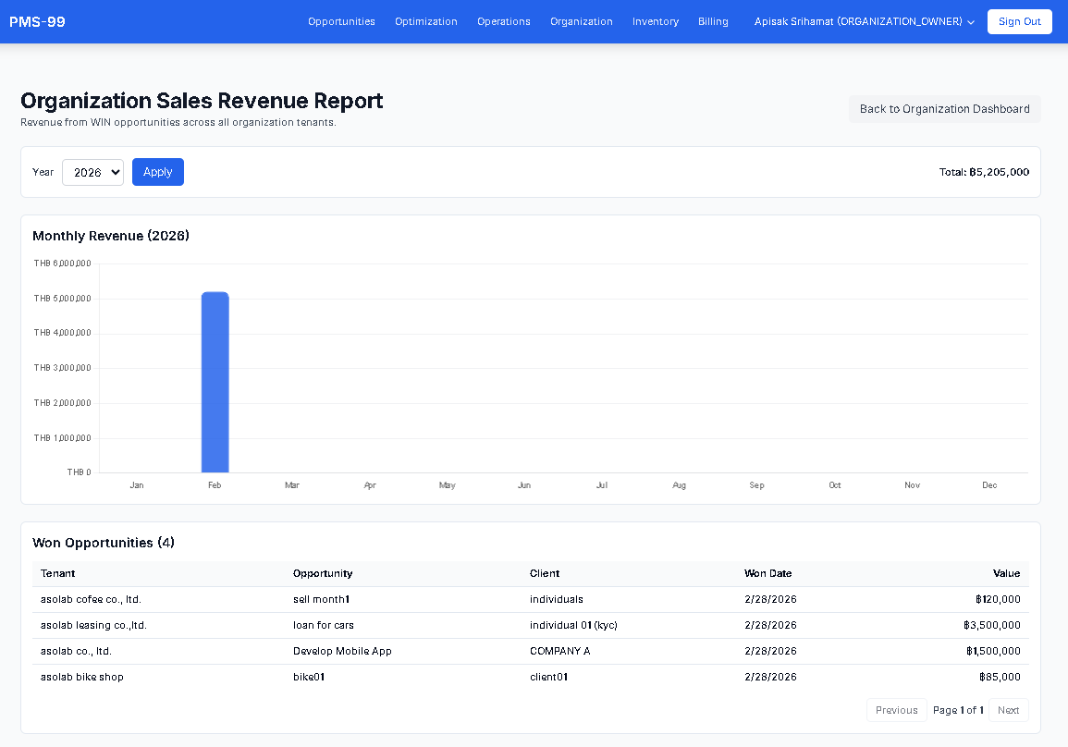This screenshot has height=747, width=1068.
Task: Click the PMS-99 logo
Action: (37, 21)
